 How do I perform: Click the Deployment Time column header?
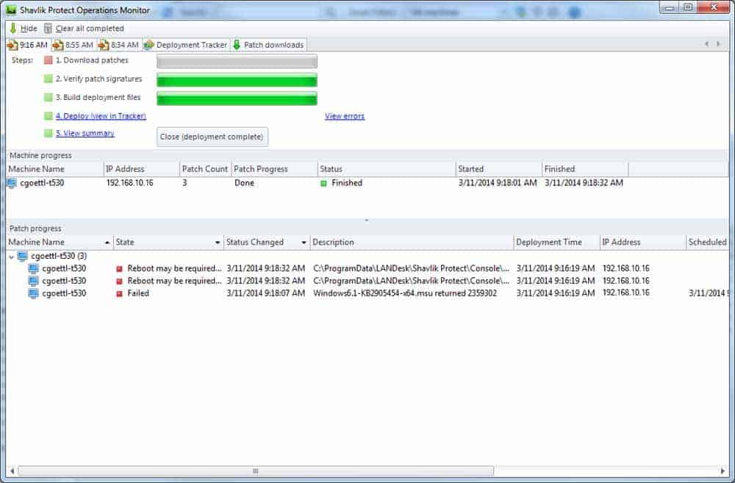point(556,243)
